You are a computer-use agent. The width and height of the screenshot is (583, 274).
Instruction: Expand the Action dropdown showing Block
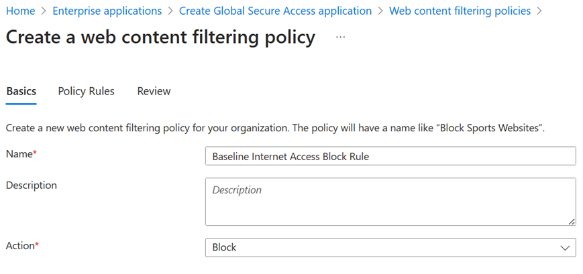390,247
